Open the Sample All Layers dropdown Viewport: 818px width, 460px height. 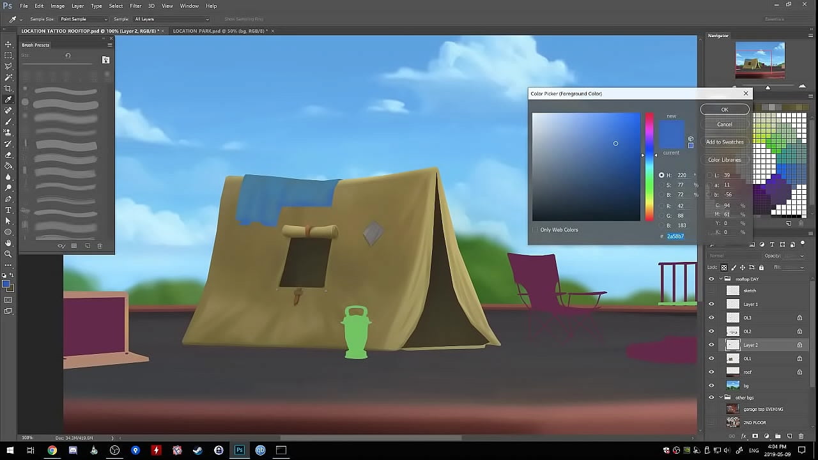pos(170,19)
